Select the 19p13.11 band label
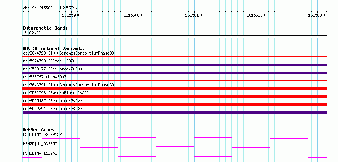 point(32,33)
